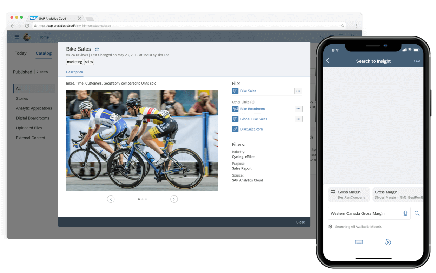
Task: Open the Global Bike Sales link
Action: point(253,119)
